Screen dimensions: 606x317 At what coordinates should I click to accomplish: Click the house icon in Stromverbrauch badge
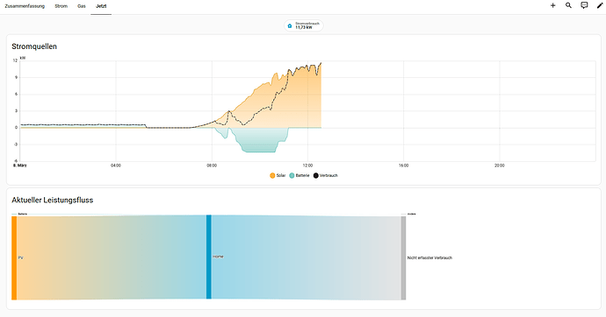click(x=290, y=25)
